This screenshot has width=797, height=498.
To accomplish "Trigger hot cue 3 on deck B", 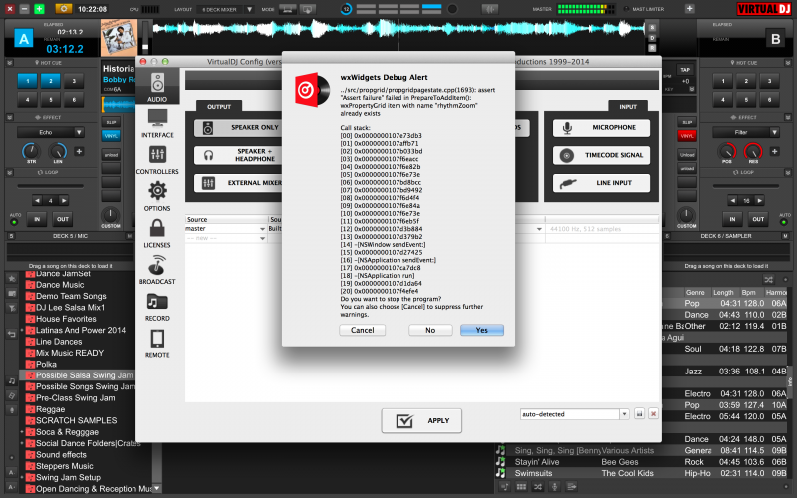I will click(769, 81).
